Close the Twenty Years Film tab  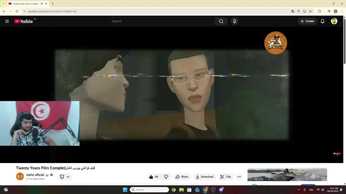tap(46, 4)
